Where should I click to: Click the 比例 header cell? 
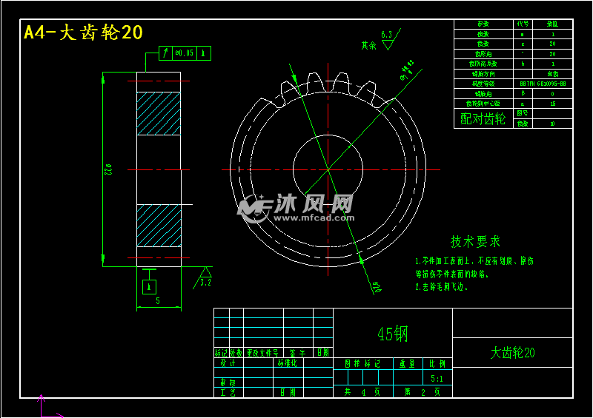pos(437,364)
